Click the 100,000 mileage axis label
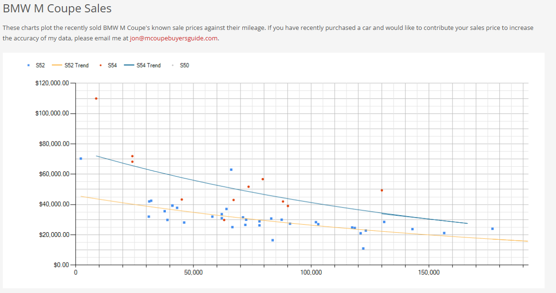Screen dimensions: 556x293 pos(311,273)
